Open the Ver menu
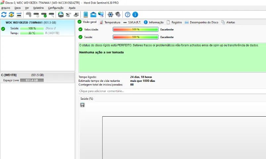Screen dimensions: 266x159 click(x=27, y=8)
